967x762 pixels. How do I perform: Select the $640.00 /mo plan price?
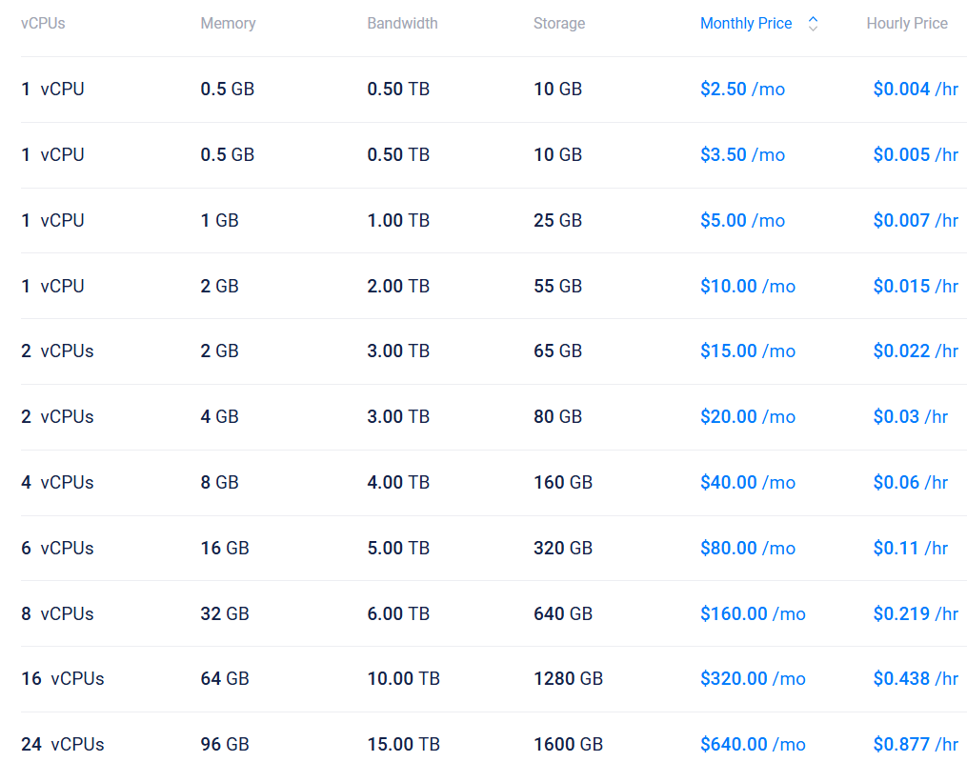pos(753,745)
